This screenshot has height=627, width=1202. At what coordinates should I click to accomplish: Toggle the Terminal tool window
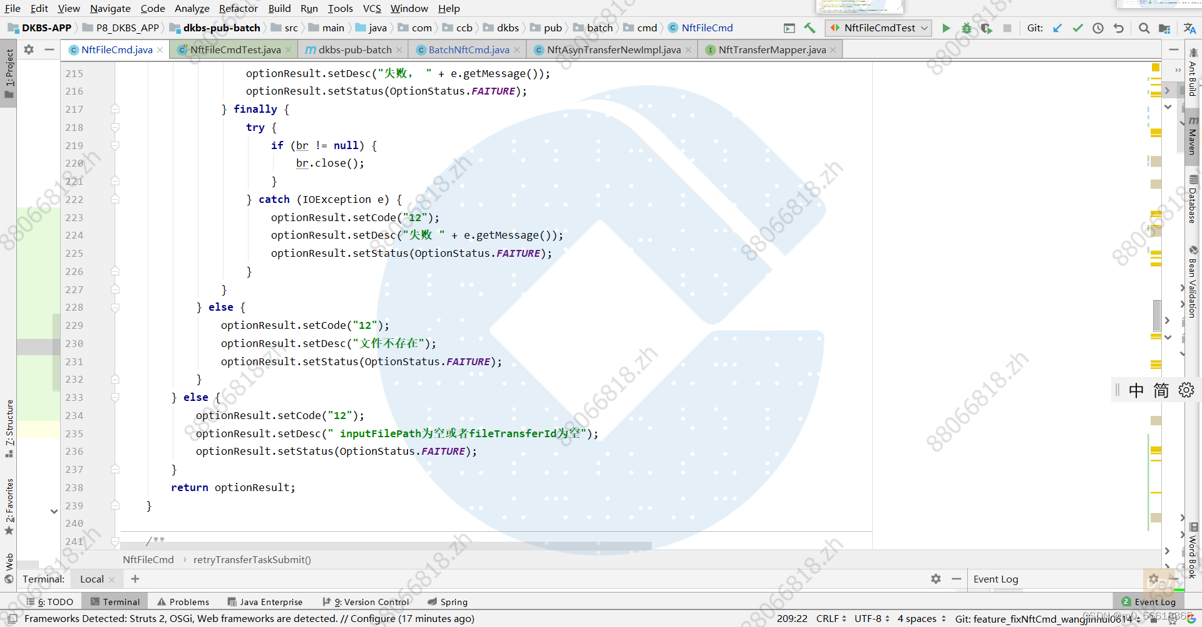tap(115, 601)
